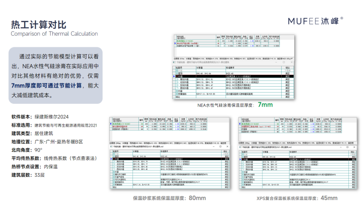364x207 pixels.
Task: Select green 钢筋混凝土 row in NEA material table
Action: pyautogui.click(x=227, y=41)
